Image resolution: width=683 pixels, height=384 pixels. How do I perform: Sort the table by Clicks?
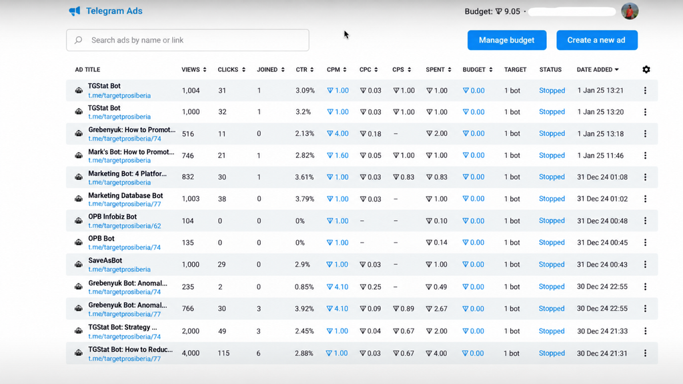(231, 69)
